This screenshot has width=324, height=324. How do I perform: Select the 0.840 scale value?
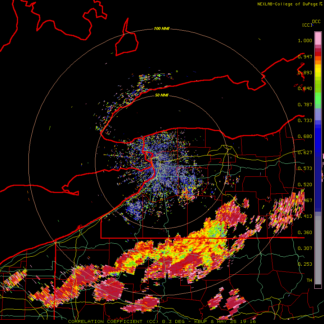(305, 89)
